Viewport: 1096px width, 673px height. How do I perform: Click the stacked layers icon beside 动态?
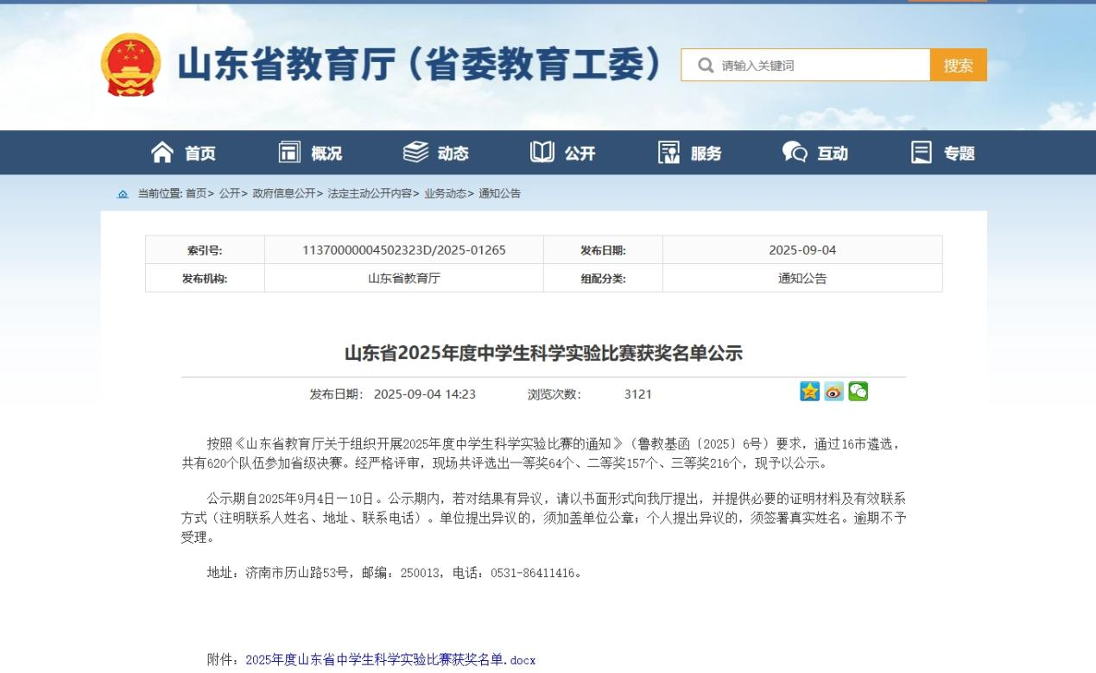[415, 153]
